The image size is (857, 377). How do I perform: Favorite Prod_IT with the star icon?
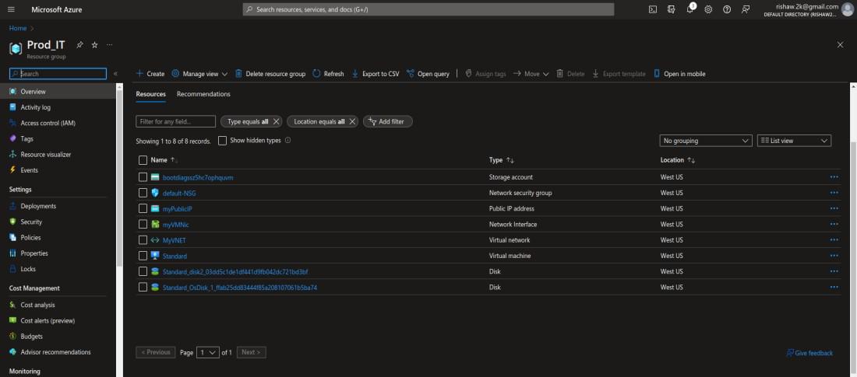pos(94,45)
